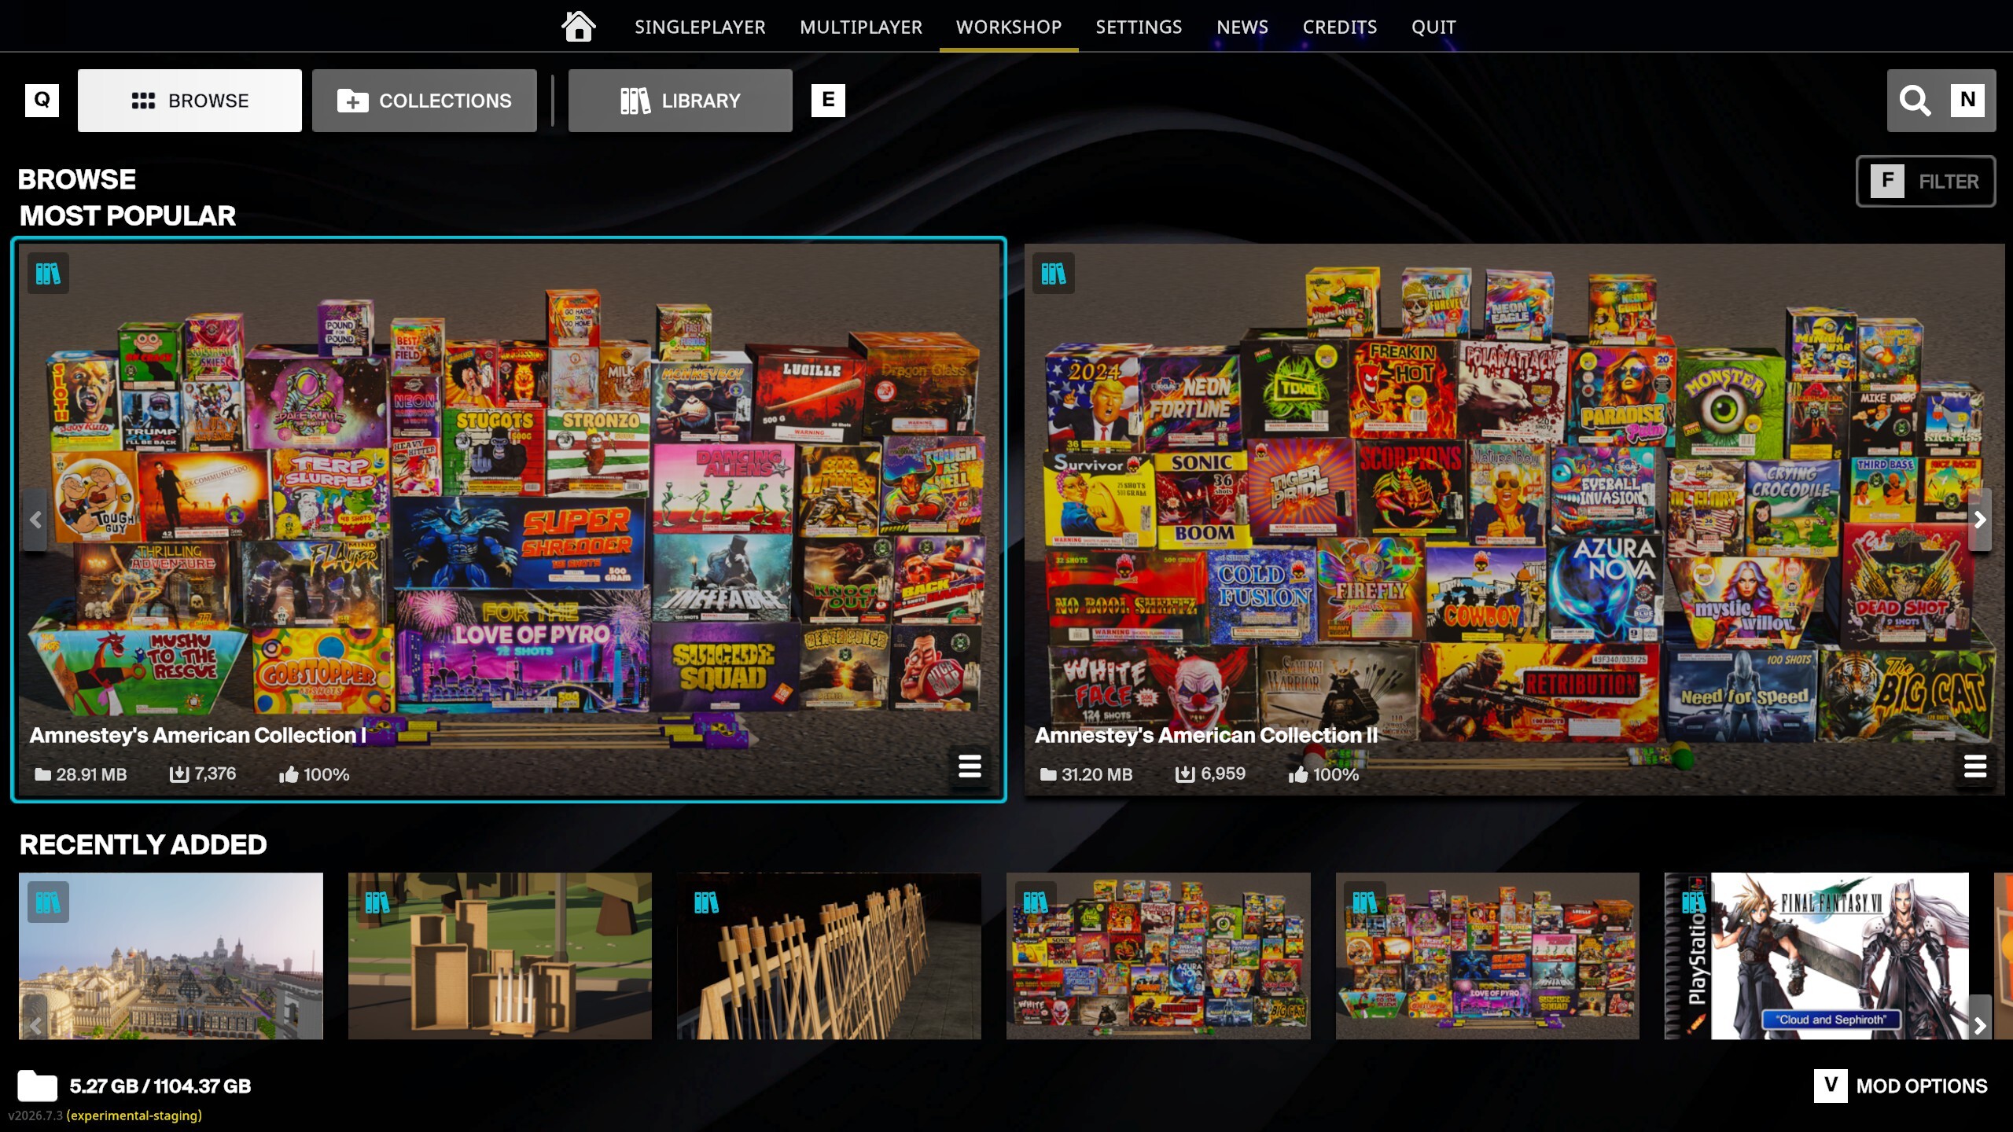
Task: Click the 100% rating on Collection I
Action: [x=314, y=774]
